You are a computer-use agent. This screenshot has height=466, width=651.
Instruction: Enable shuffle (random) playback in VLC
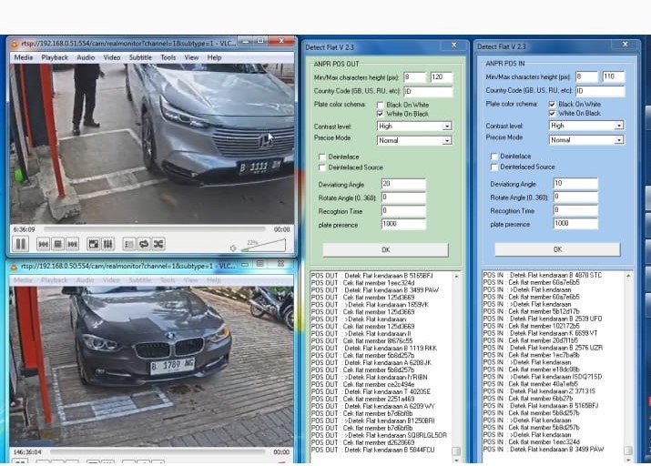click(158, 244)
